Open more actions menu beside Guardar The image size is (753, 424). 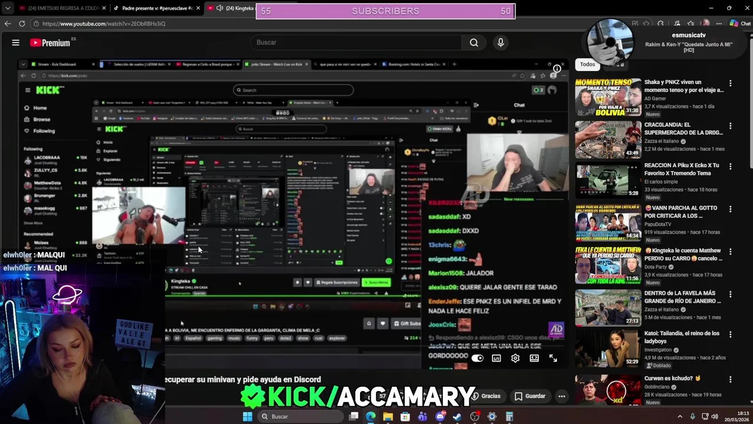562,396
